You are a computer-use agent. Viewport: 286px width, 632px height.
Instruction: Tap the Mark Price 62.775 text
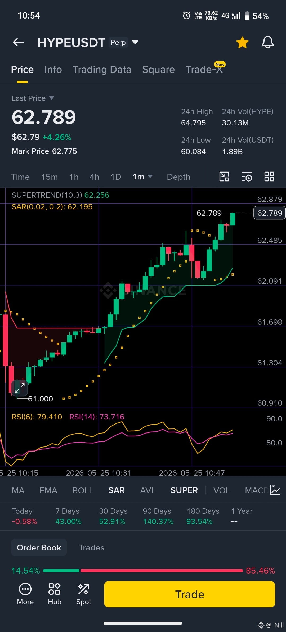pyautogui.click(x=44, y=151)
